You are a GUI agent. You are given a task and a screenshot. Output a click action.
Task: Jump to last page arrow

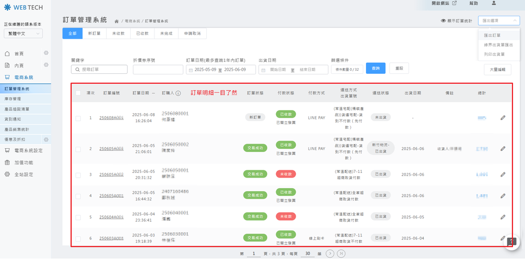(x=341, y=254)
